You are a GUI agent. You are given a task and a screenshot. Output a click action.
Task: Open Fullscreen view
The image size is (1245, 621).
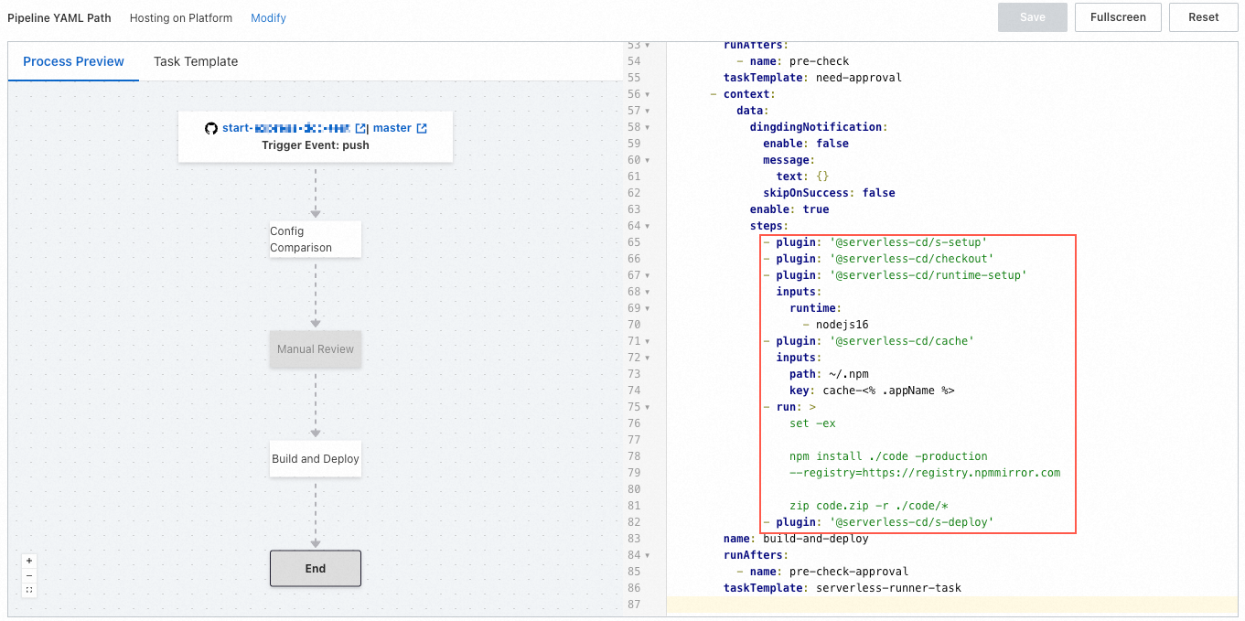[x=1118, y=16]
